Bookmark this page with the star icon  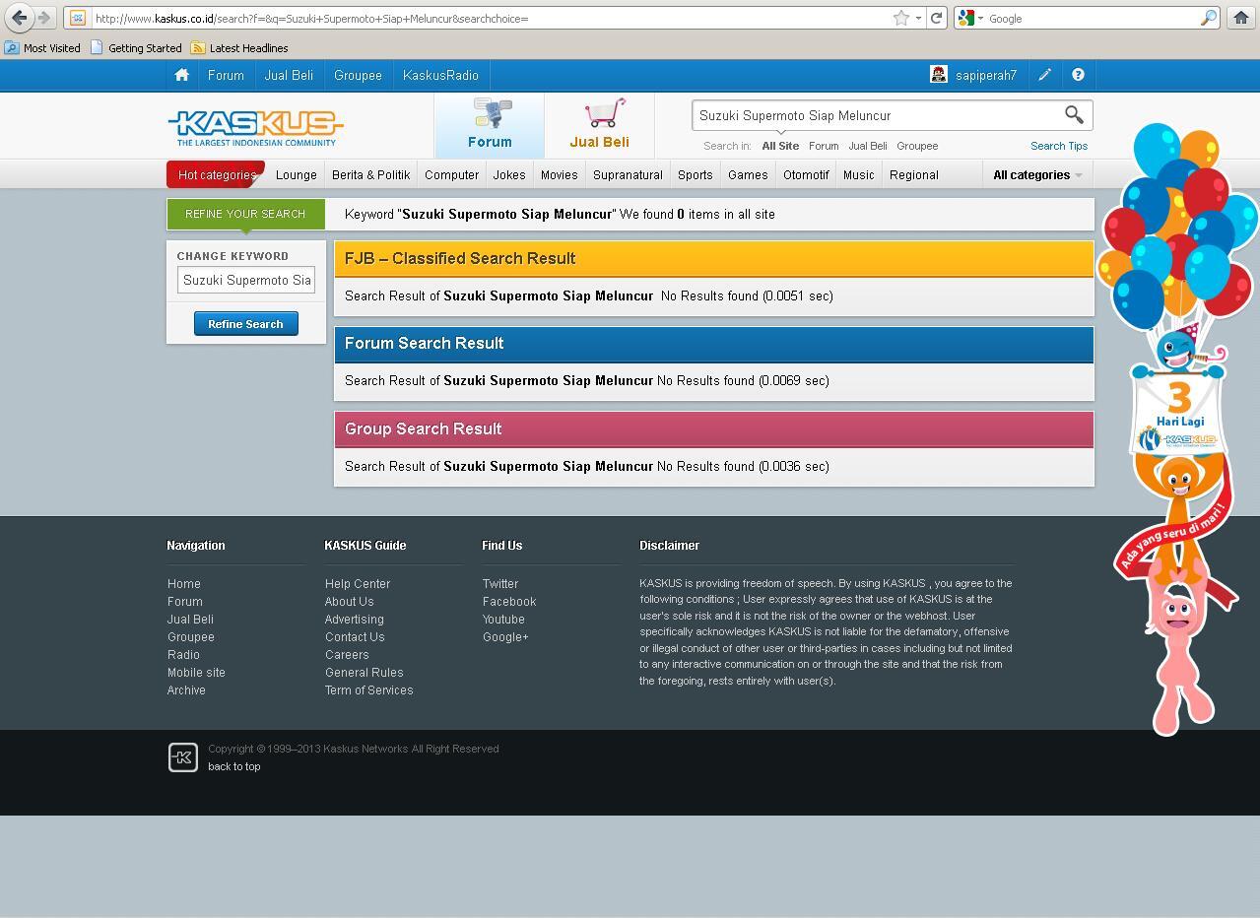click(x=900, y=18)
